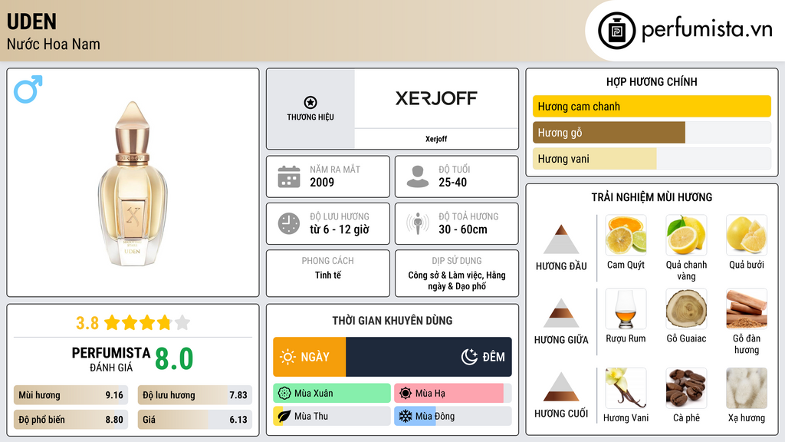The image size is (785, 442).
Task: Click the male gender symbol icon
Action: pos(28,89)
